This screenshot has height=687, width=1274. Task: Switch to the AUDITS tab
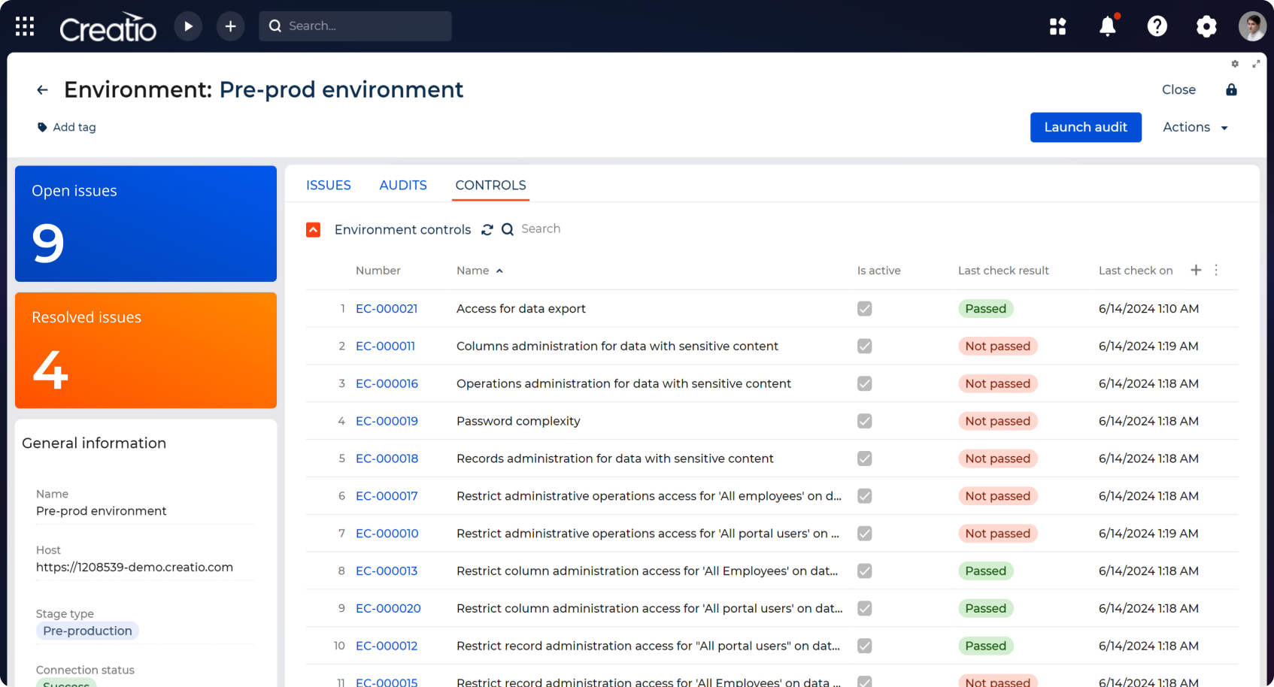pos(403,185)
